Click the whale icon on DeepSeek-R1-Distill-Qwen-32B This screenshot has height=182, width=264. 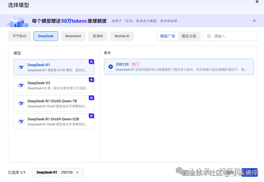[21, 121]
